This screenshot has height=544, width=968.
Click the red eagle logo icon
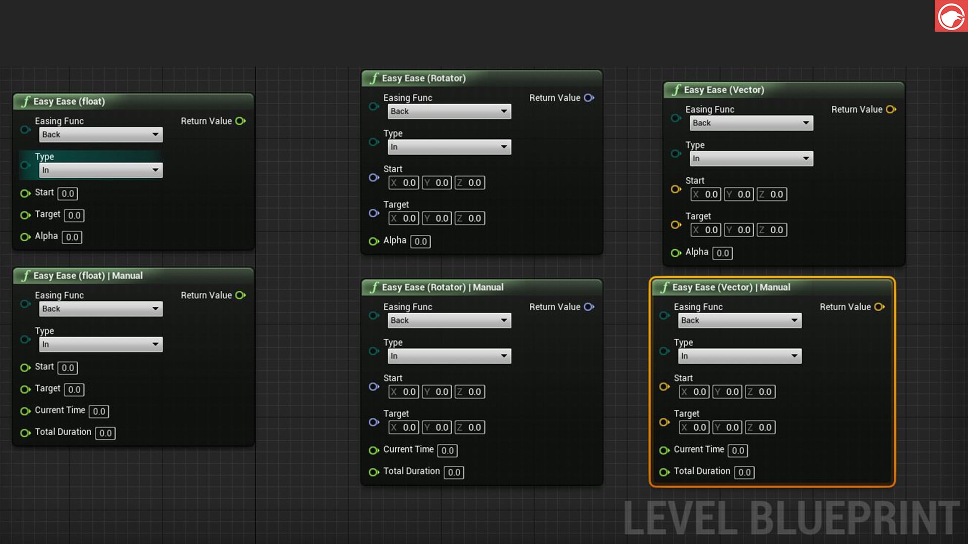pos(951,16)
